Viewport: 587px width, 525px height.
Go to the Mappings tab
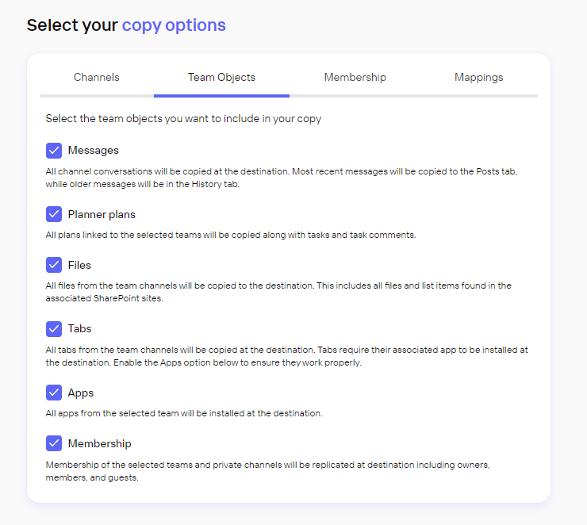tap(478, 78)
